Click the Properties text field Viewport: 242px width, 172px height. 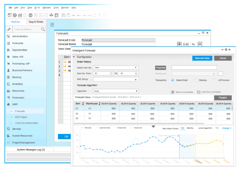(194, 67)
